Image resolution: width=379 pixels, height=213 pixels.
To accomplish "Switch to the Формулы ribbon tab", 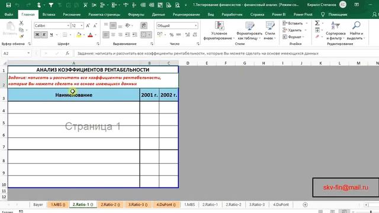I will click(x=136, y=14).
